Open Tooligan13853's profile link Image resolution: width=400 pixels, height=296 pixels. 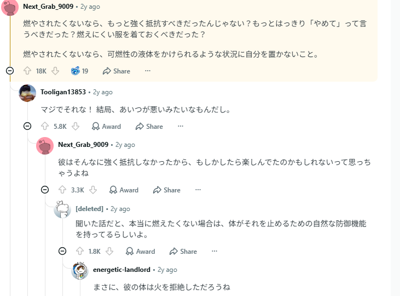coord(63,92)
